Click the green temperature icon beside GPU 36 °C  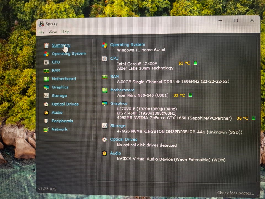[253, 118]
